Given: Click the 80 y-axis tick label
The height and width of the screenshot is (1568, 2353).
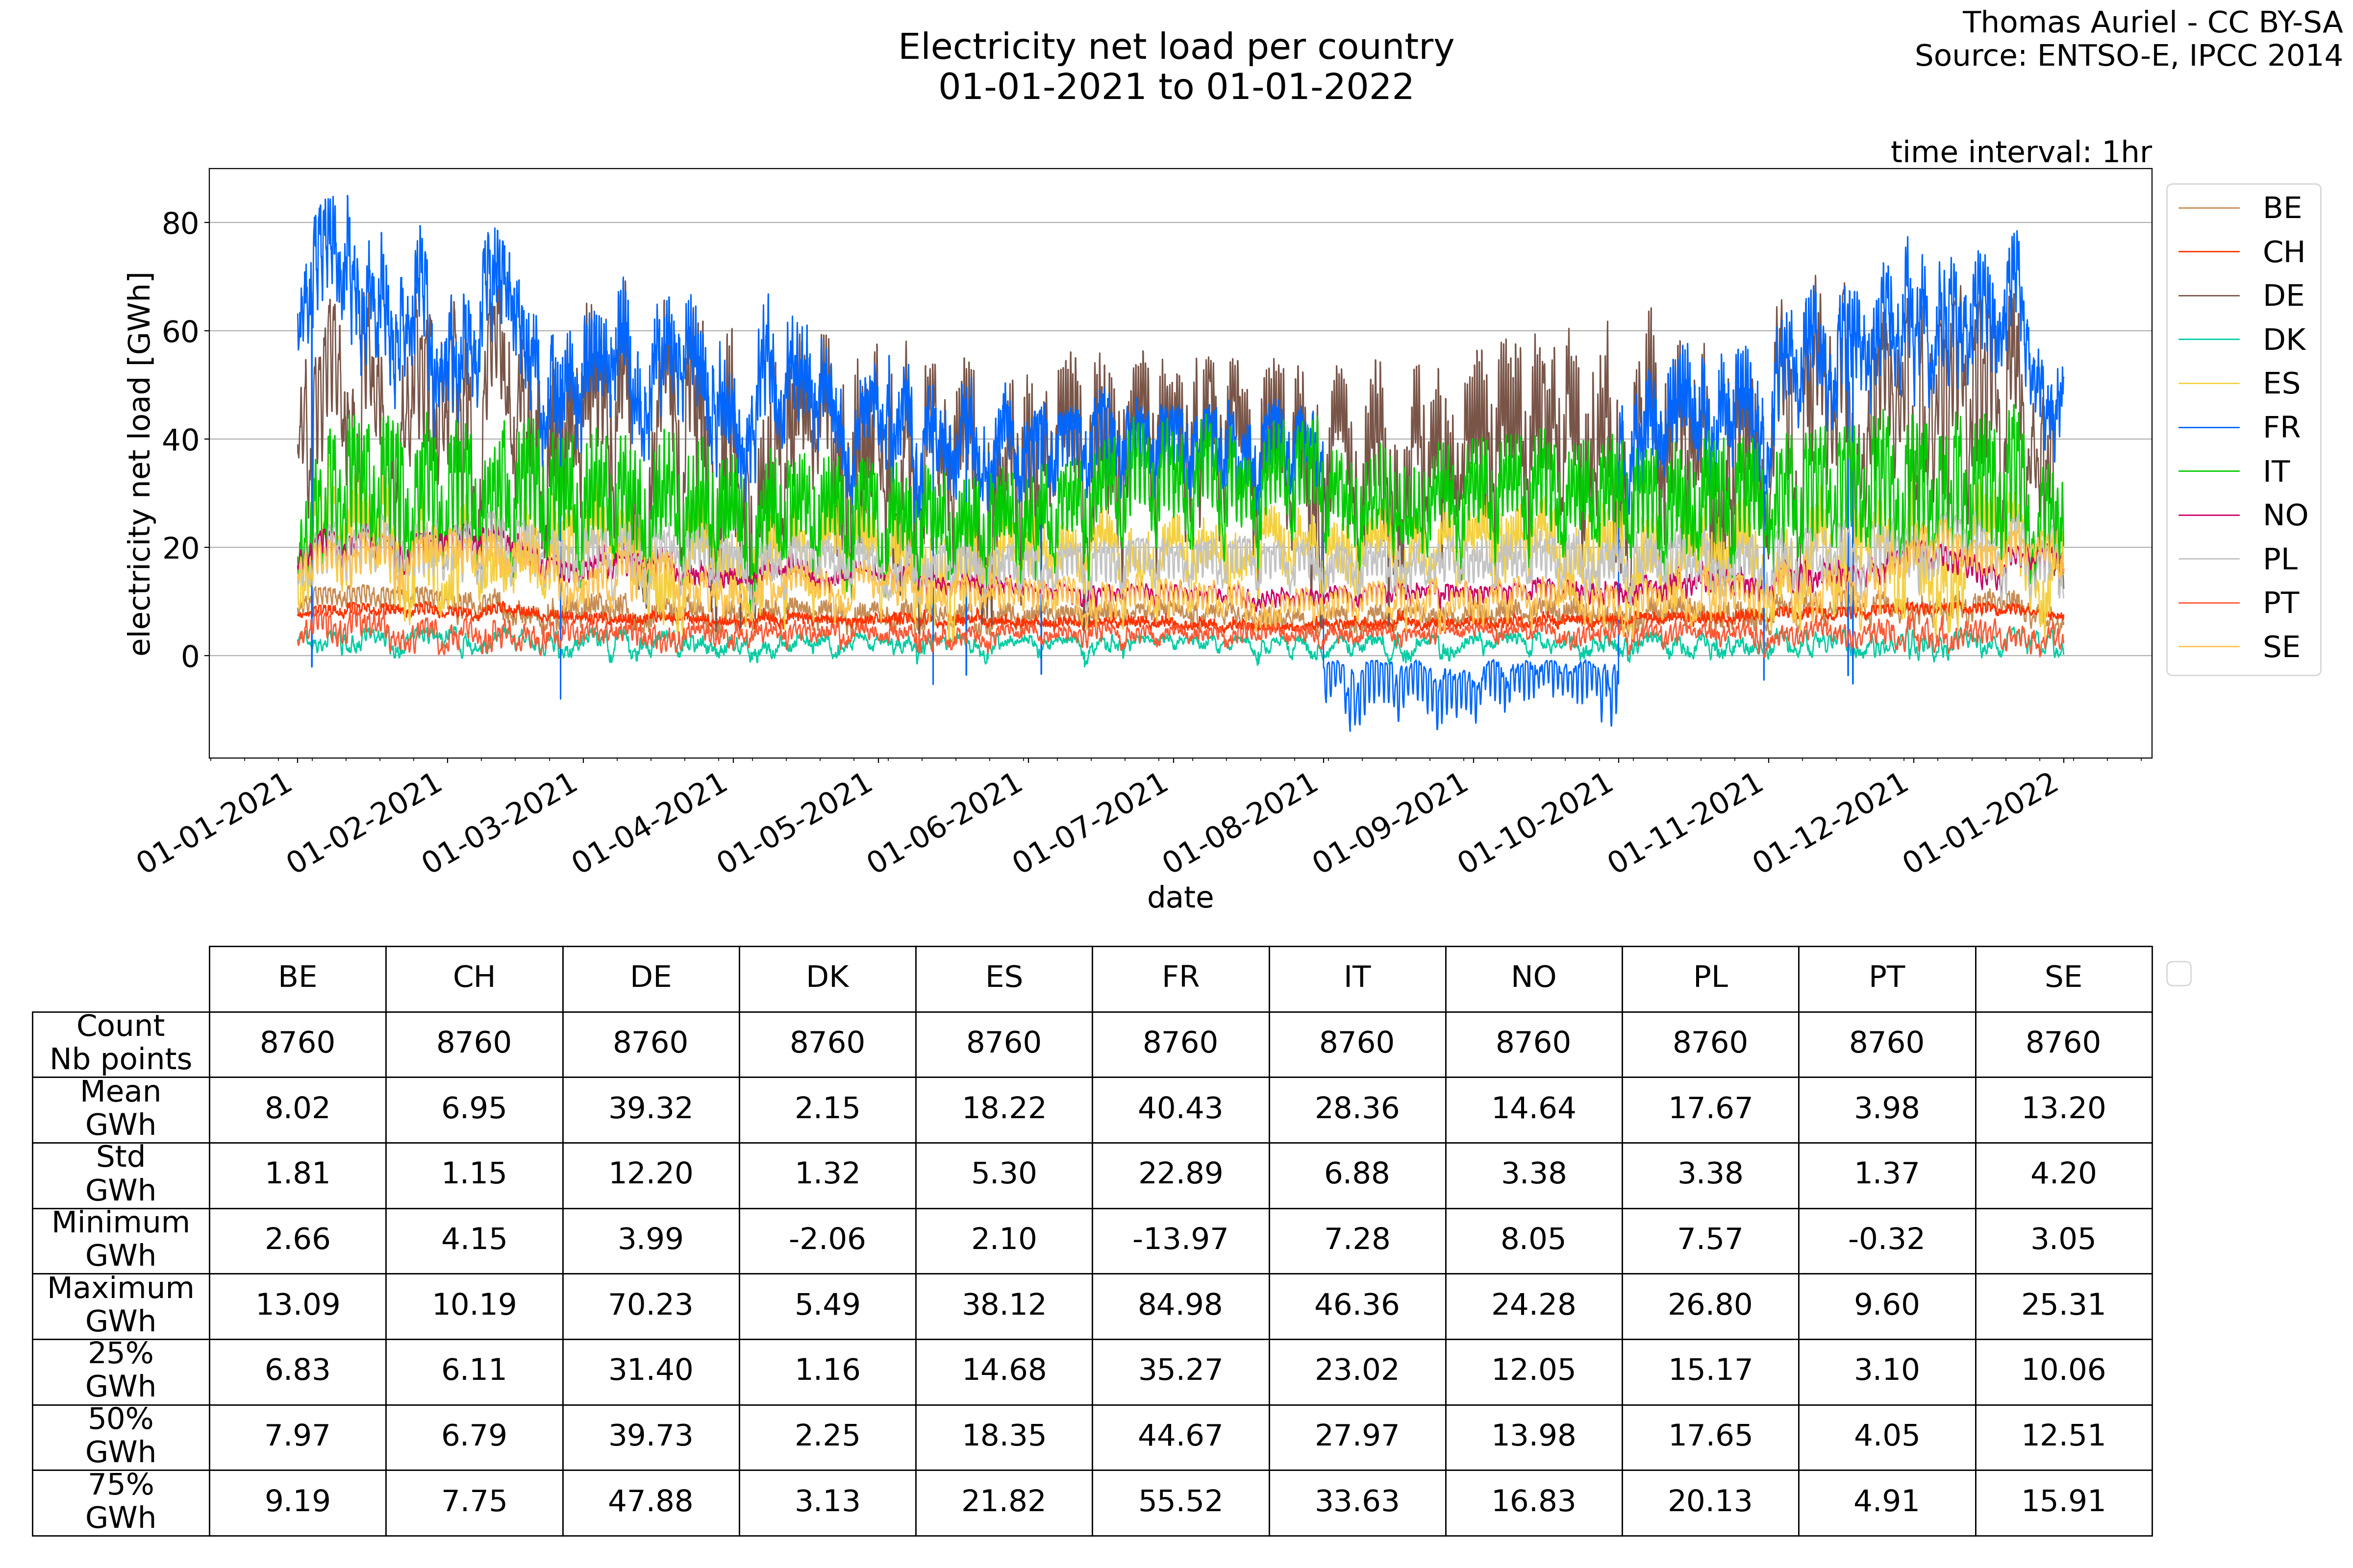Looking at the screenshot, I should point(180,223).
